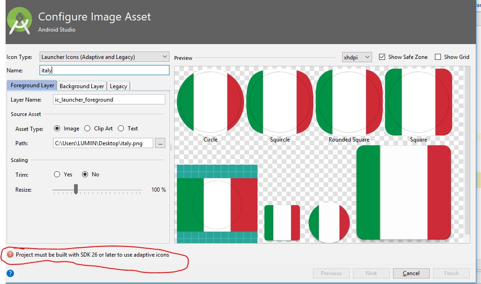
Task: Click the small legacy square flag preview
Action: 282,223
